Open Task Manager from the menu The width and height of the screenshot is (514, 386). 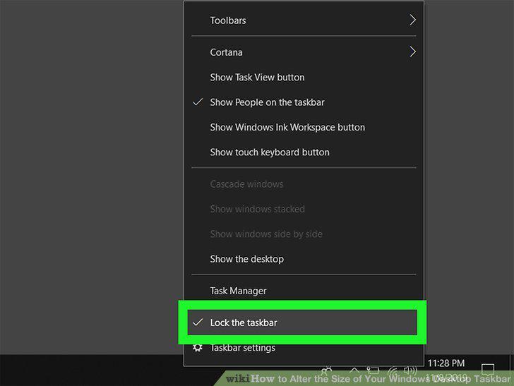coord(304,291)
